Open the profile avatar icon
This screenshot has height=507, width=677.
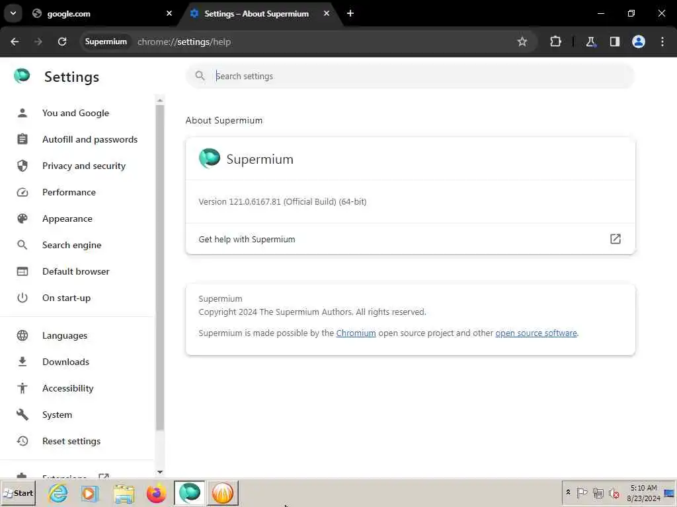(639, 42)
